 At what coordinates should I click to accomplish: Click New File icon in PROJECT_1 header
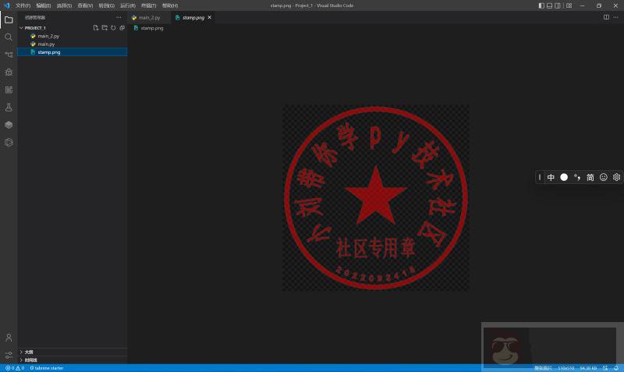point(95,28)
